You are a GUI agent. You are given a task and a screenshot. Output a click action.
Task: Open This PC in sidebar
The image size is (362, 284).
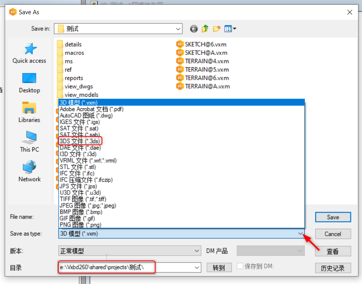[x=29, y=142]
